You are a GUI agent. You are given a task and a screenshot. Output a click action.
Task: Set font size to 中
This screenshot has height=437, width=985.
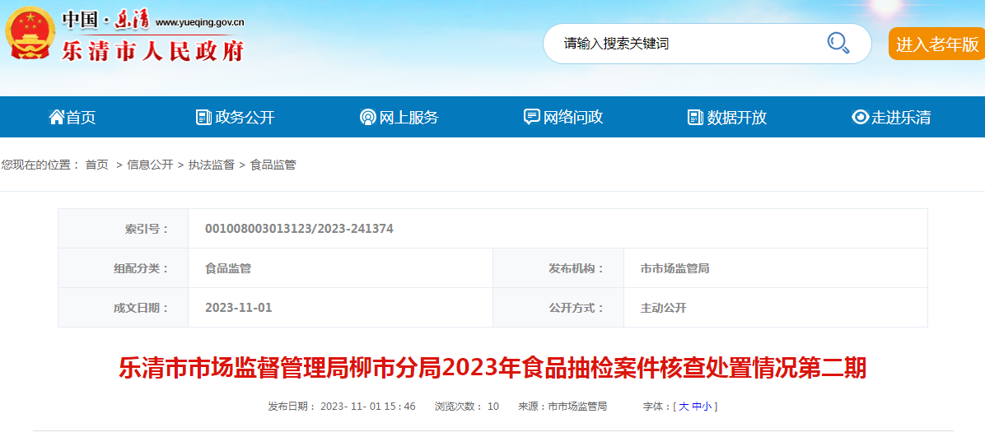tap(697, 407)
